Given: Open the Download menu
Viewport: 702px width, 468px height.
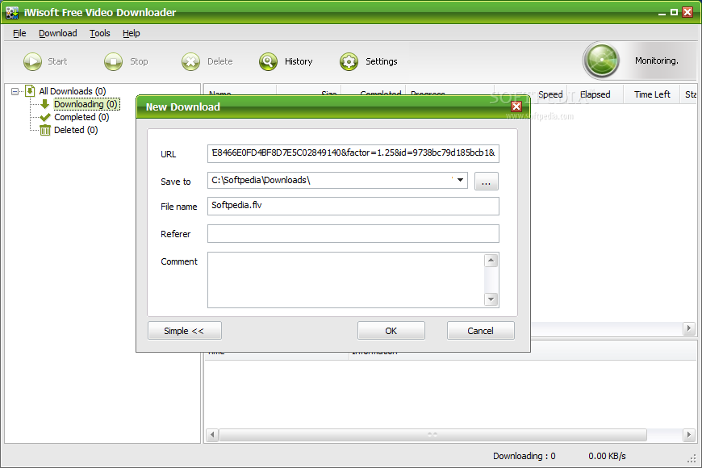Looking at the screenshot, I should (58, 33).
